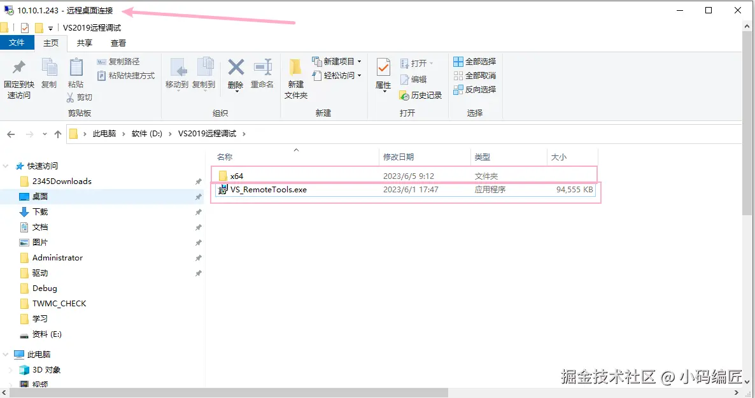The image size is (755, 398).
Task: Open 2345Downloads folder in sidebar
Action: click(62, 181)
